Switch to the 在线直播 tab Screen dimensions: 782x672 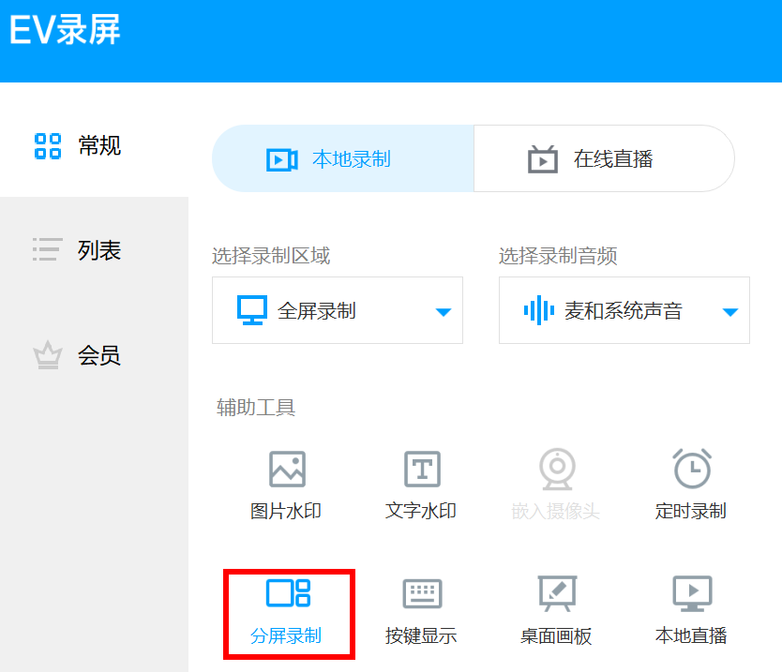coord(604,159)
